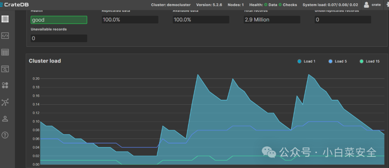The width and height of the screenshot is (389, 168).
Task: Toggle the Load 5 legend series
Action: (x=337, y=61)
